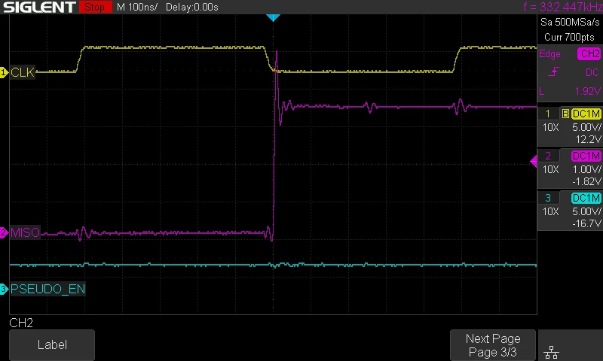Click channel 2 DC1M coupling badge
Image resolution: width=603 pixels, height=361 pixels.
pos(586,156)
